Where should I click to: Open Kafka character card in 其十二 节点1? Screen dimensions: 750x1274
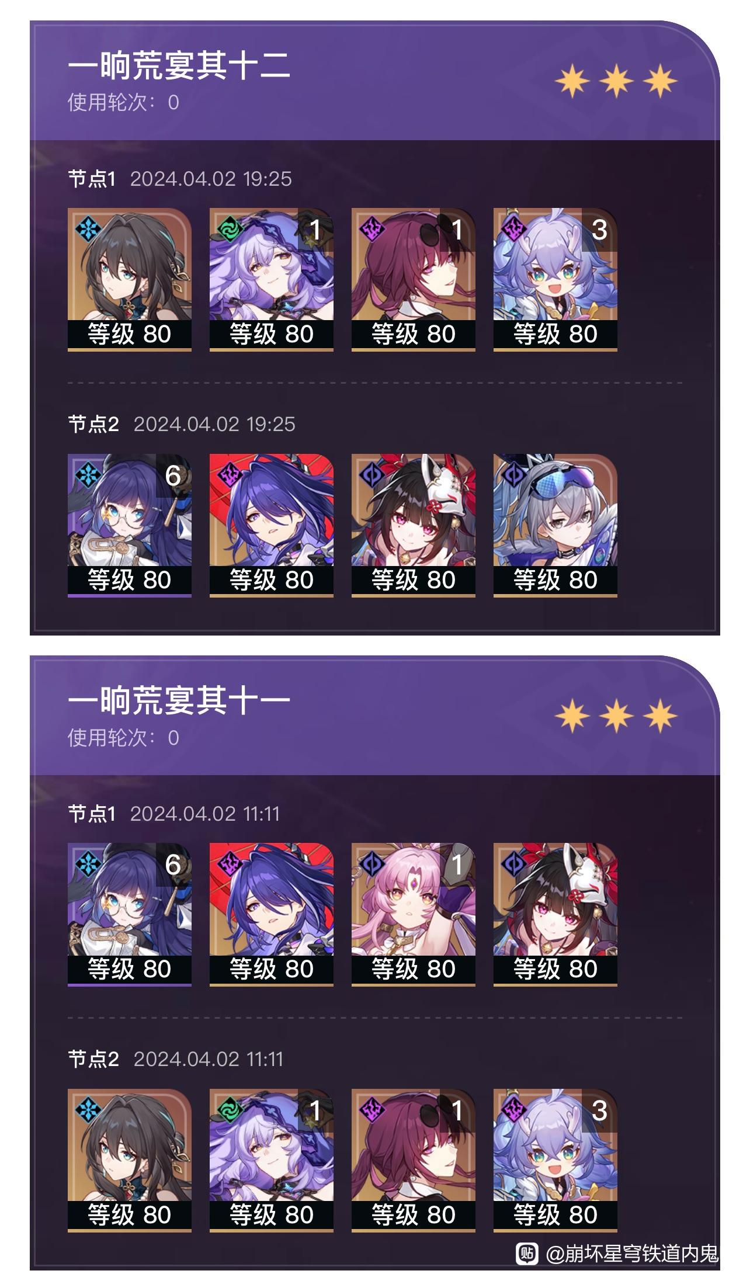(414, 279)
